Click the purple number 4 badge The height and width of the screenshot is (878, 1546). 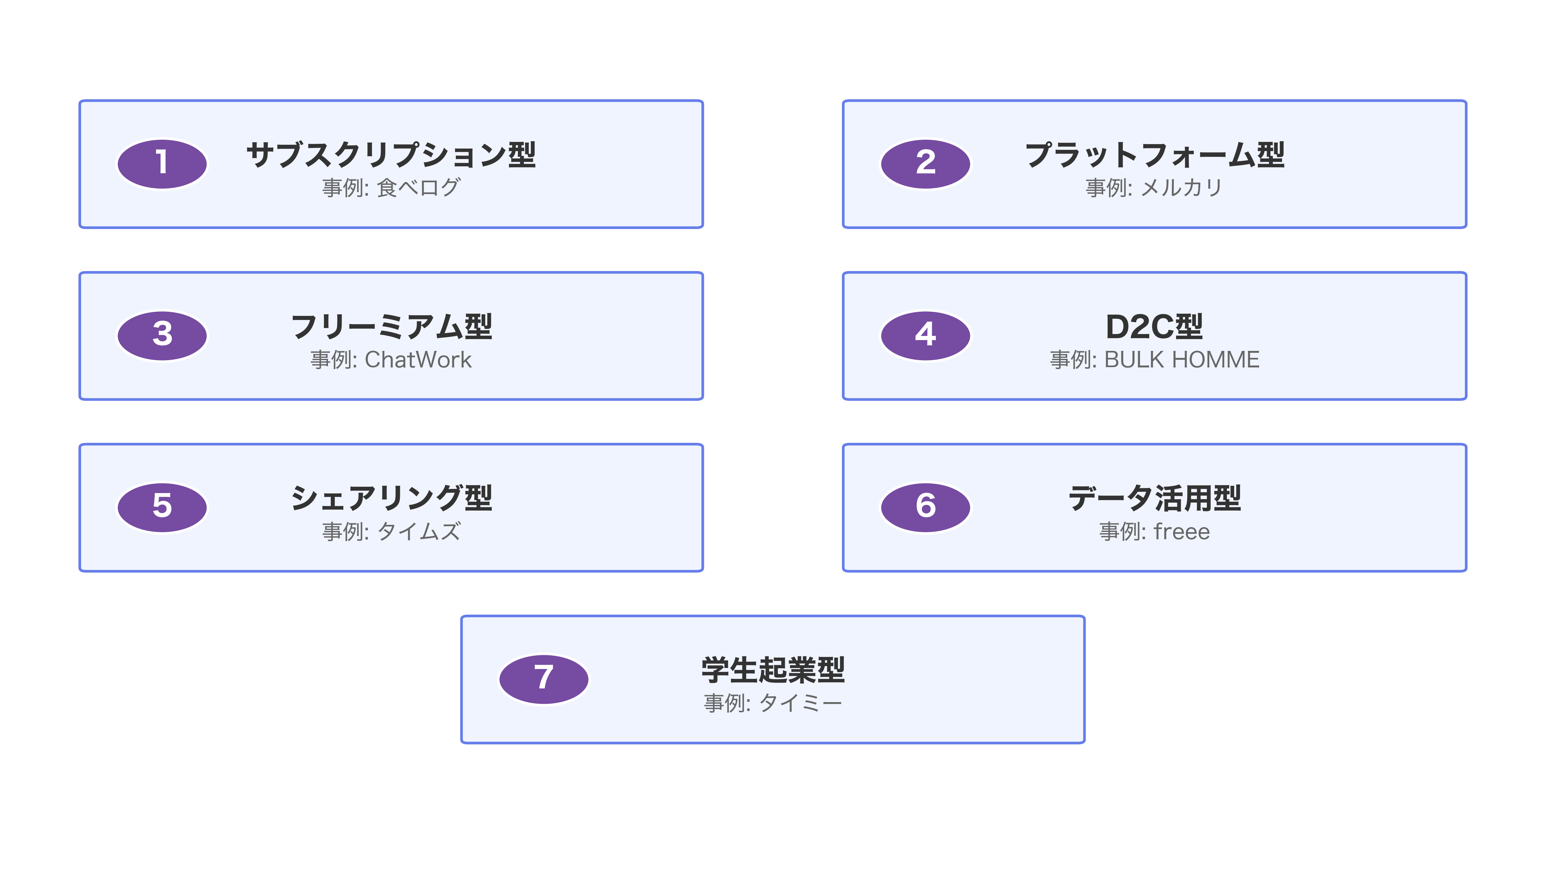tap(925, 335)
